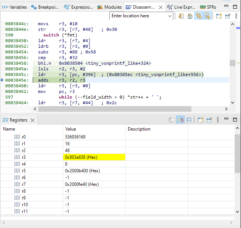Select register r10 row
Viewport: 241px width, 228px height.
[117, 204]
